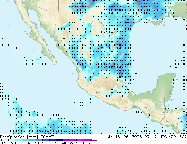Click the '25' legend scale label
Viewport: 187px width, 144px height.
coord(57,143)
